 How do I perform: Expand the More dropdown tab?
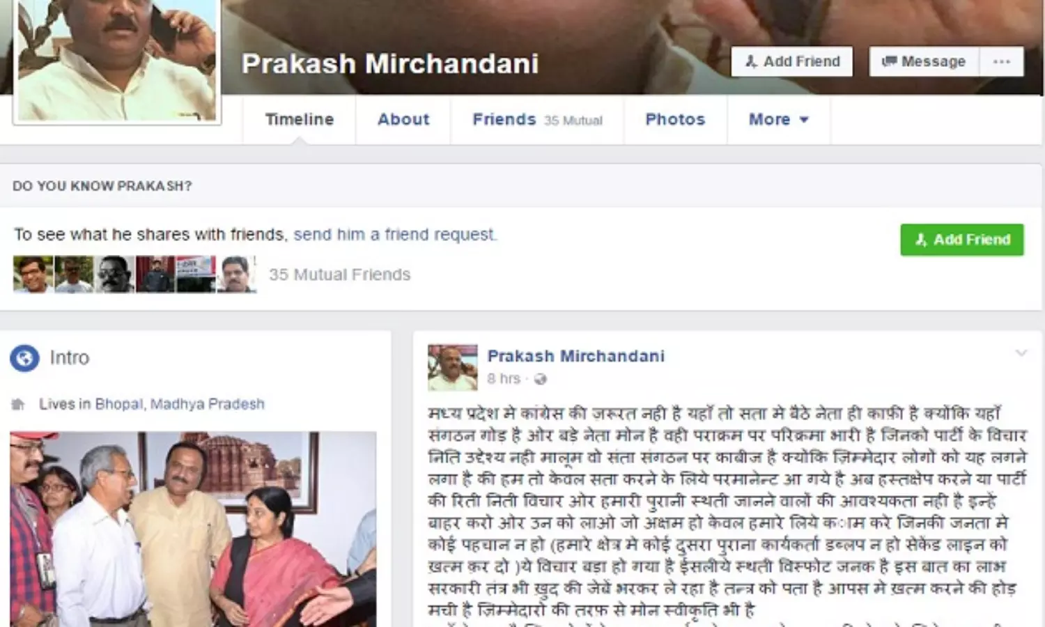point(778,119)
